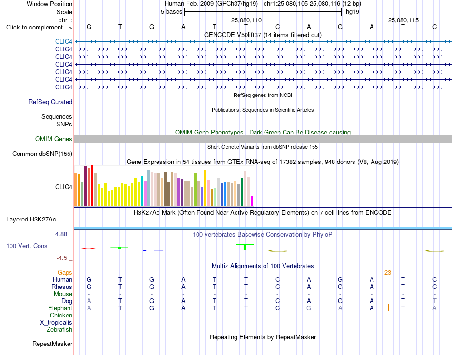Click the 'Click to complement -->' label
Viewport: 452px width, 355px height.
tap(39, 28)
